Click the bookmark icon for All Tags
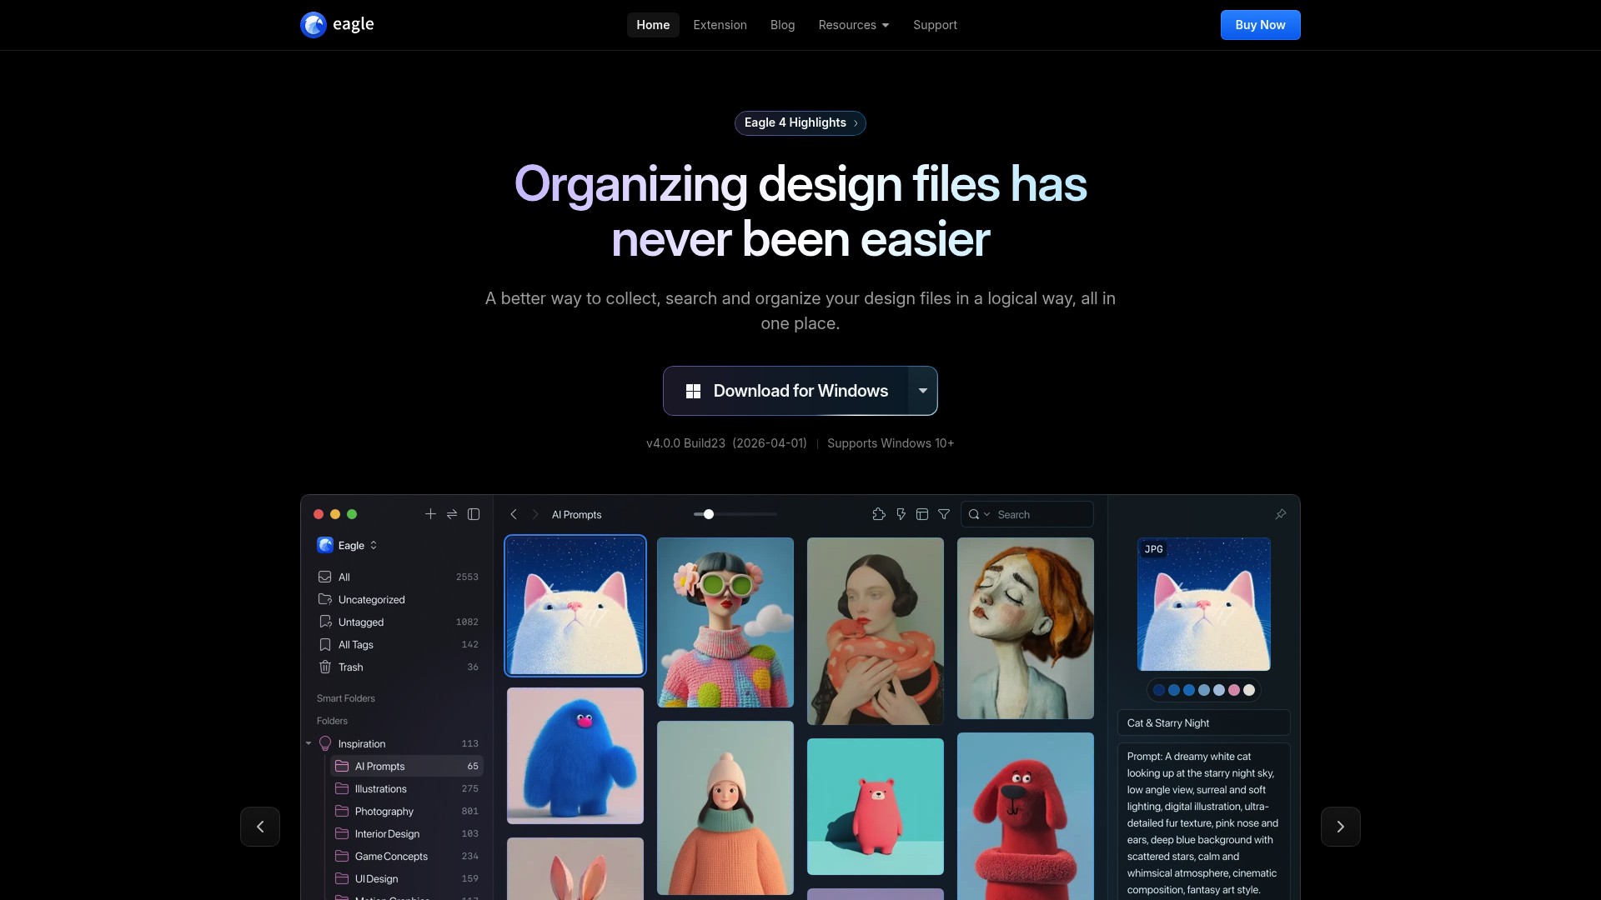1601x900 pixels. tap(325, 644)
